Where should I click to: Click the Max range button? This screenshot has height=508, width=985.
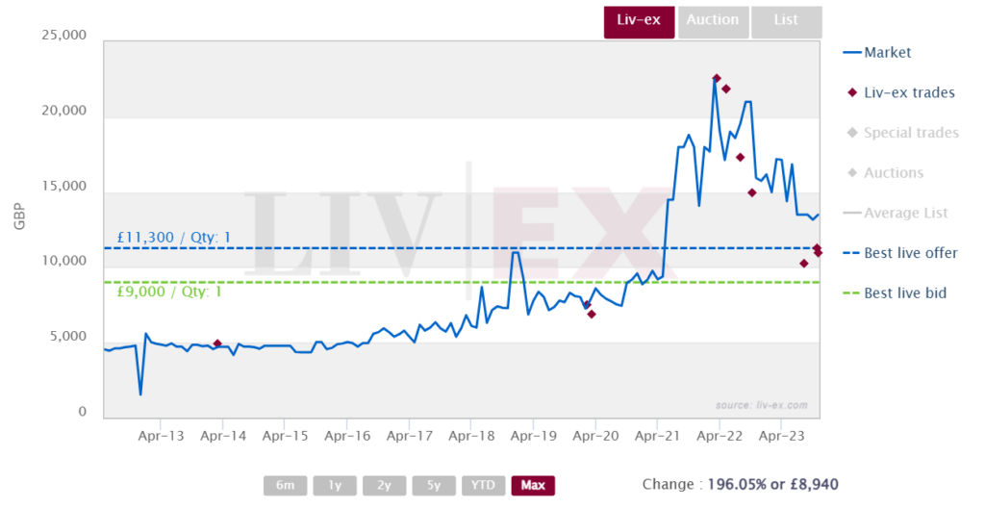click(533, 485)
